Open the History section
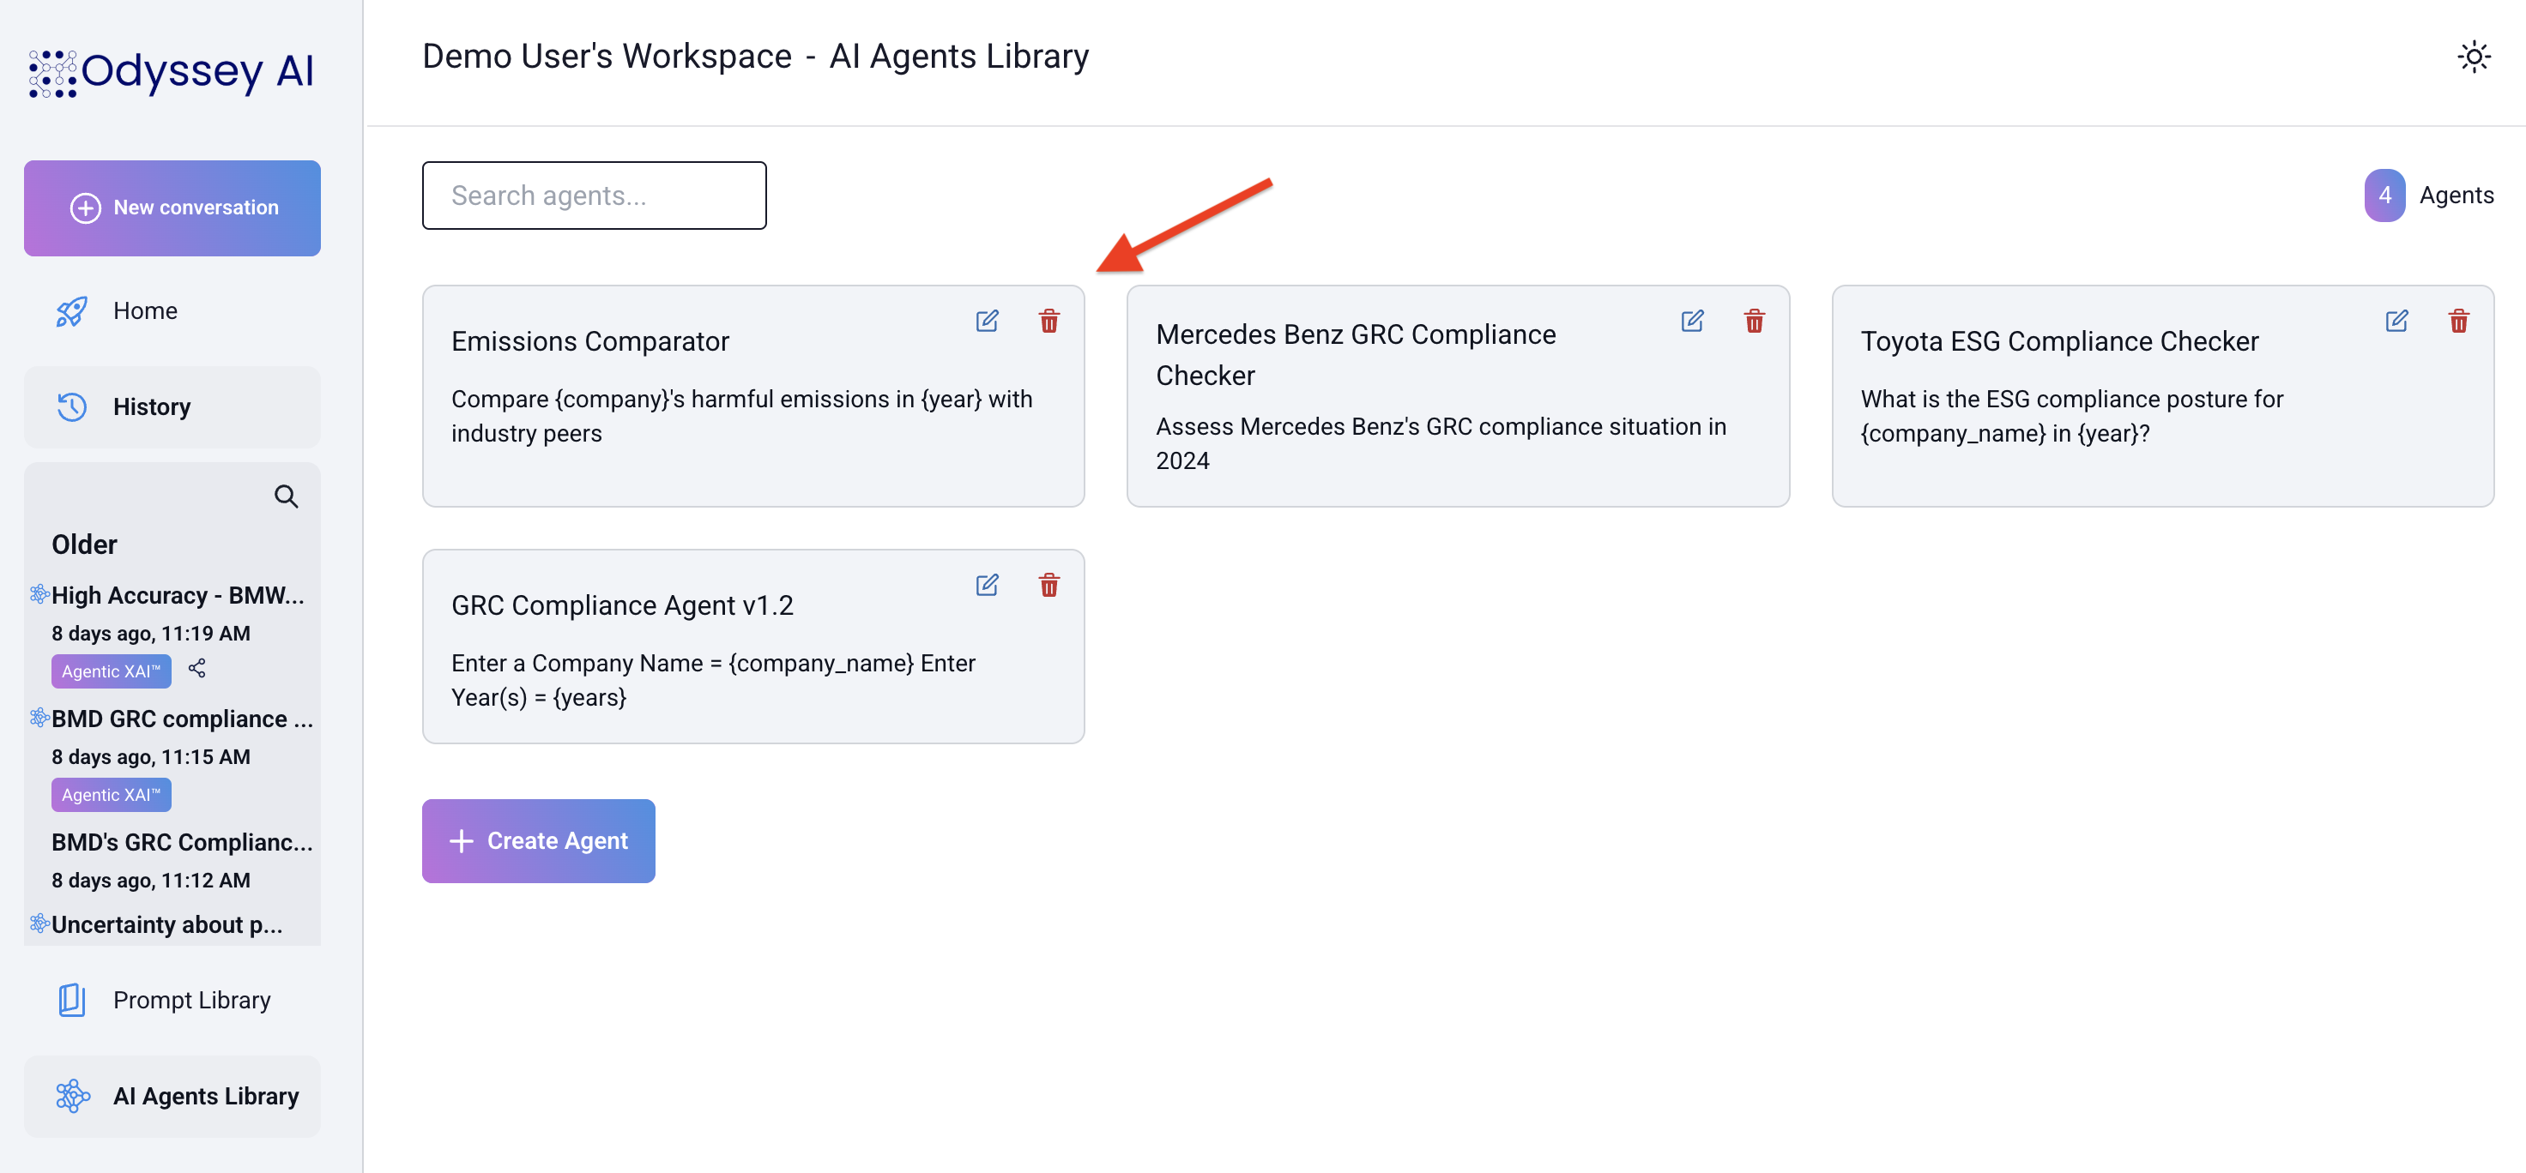This screenshot has width=2526, height=1173. (172, 406)
